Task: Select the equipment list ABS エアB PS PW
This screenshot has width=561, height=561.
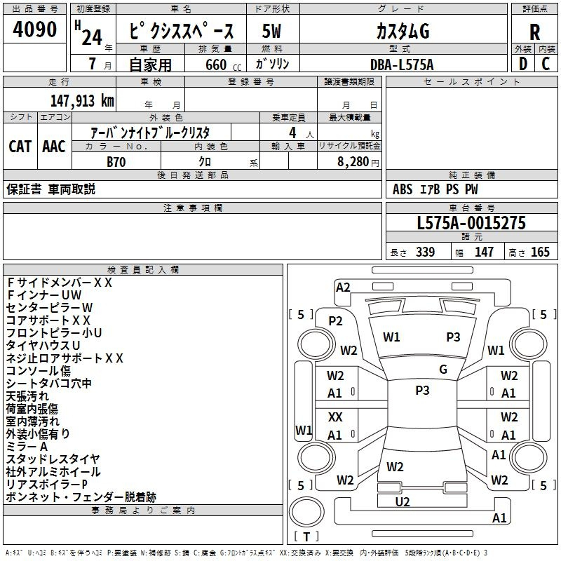Action: point(435,189)
